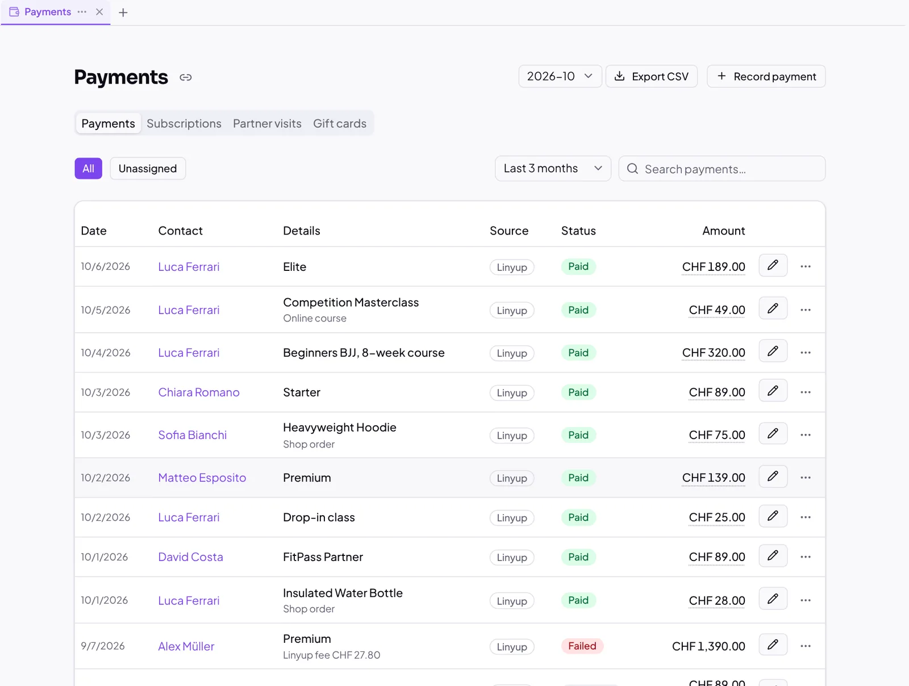Edit the Competition Masterclass payment
The image size is (909, 686).
pyautogui.click(x=773, y=308)
